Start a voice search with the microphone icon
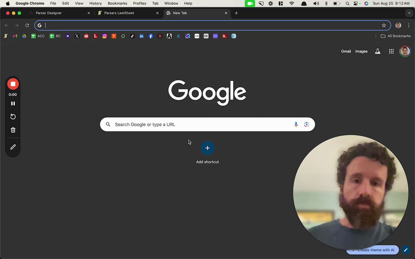415x259 pixels. pos(296,124)
